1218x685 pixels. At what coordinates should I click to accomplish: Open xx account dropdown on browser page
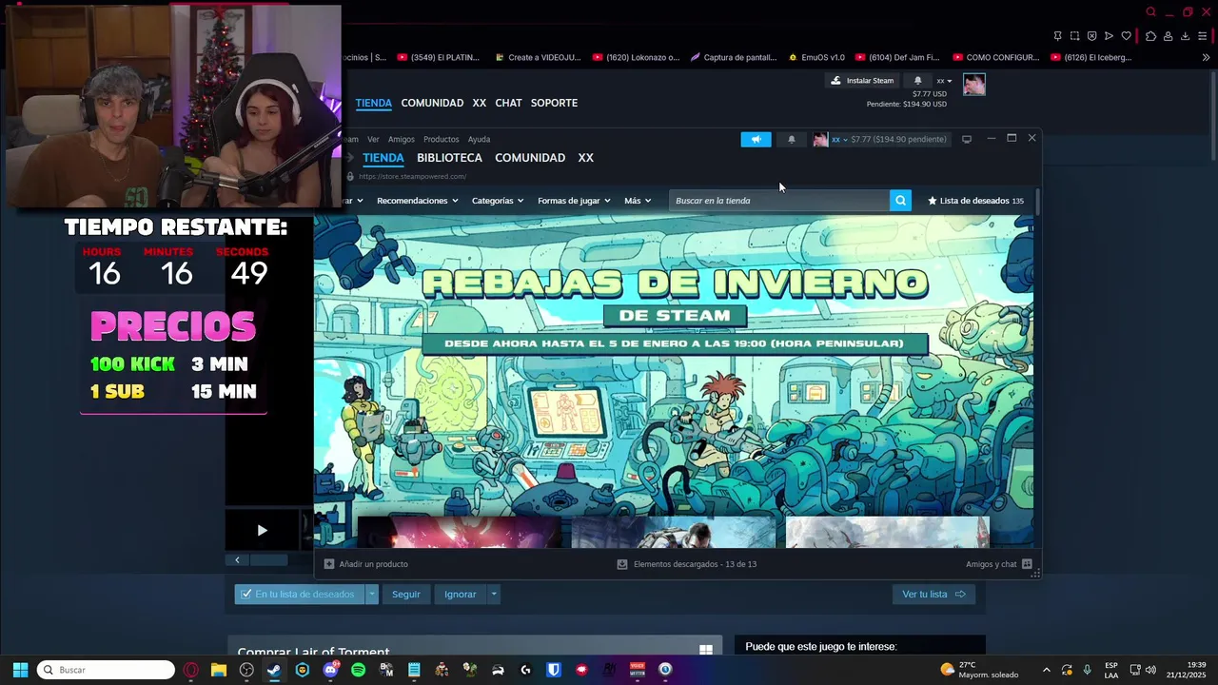click(944, 81)
